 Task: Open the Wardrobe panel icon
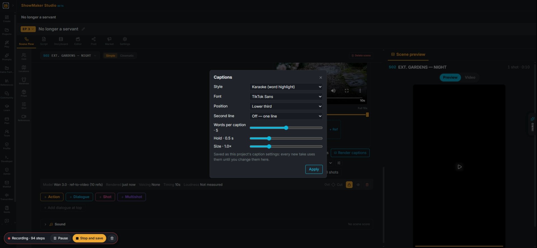click(24, 81)
